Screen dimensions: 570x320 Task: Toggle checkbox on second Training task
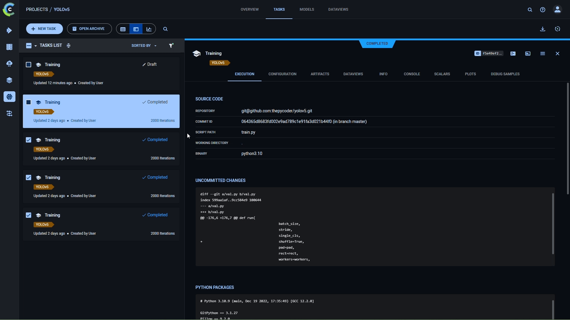(x=28, y=102)
